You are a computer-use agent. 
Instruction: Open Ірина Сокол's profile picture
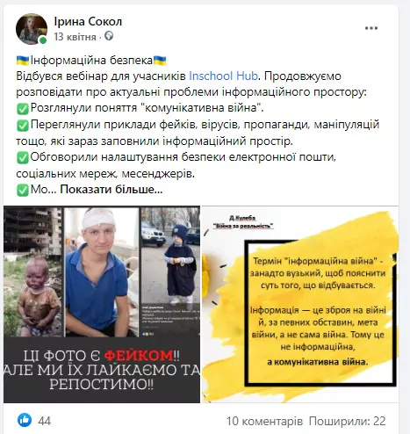(32, 29)
